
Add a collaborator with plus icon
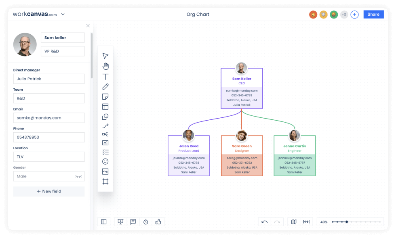355,15
